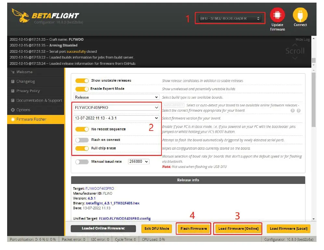Click the second help question-mark icon
324x250 pixels.
point(299,111)
